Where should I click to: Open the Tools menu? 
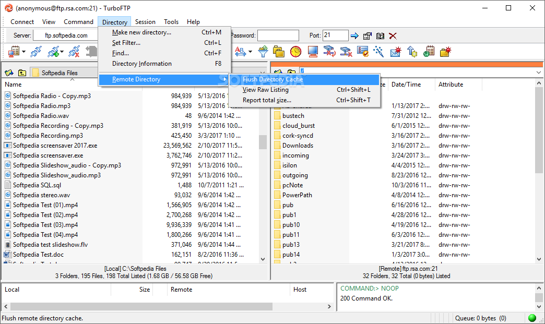click(171, 21)
